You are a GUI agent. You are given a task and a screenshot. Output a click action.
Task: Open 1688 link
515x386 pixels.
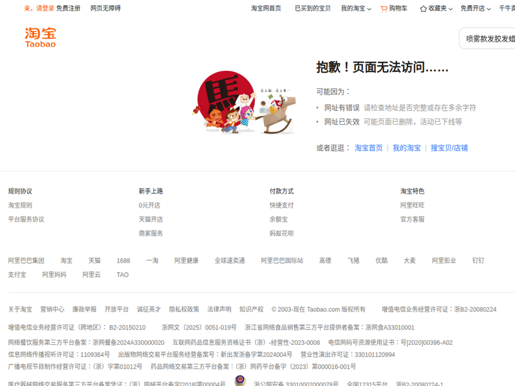click(124, 261)
